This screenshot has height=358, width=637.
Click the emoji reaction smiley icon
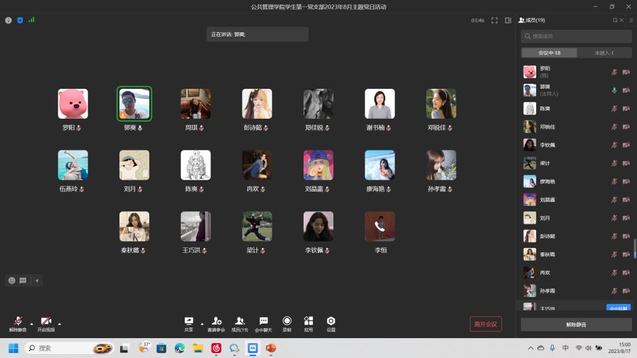[12, 280]
